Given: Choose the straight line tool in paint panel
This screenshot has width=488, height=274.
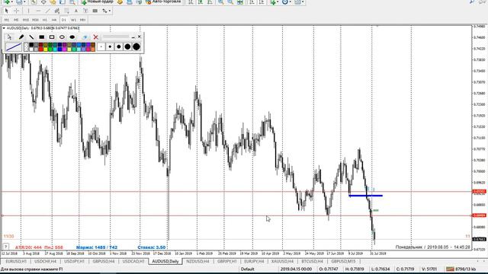Looking at the screenshot, I should point(31,37).
